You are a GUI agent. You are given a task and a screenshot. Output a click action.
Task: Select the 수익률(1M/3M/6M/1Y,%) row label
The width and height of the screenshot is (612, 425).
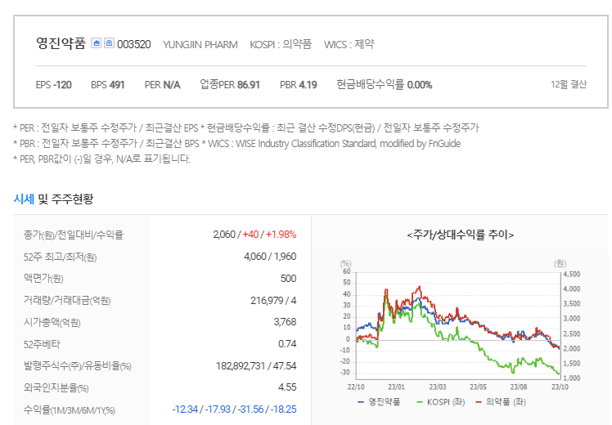click(x=70, y=410)
